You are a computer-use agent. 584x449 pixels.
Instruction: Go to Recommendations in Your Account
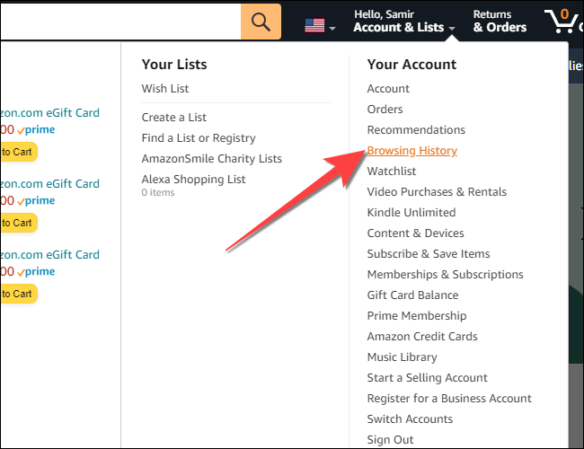point(416,130)
